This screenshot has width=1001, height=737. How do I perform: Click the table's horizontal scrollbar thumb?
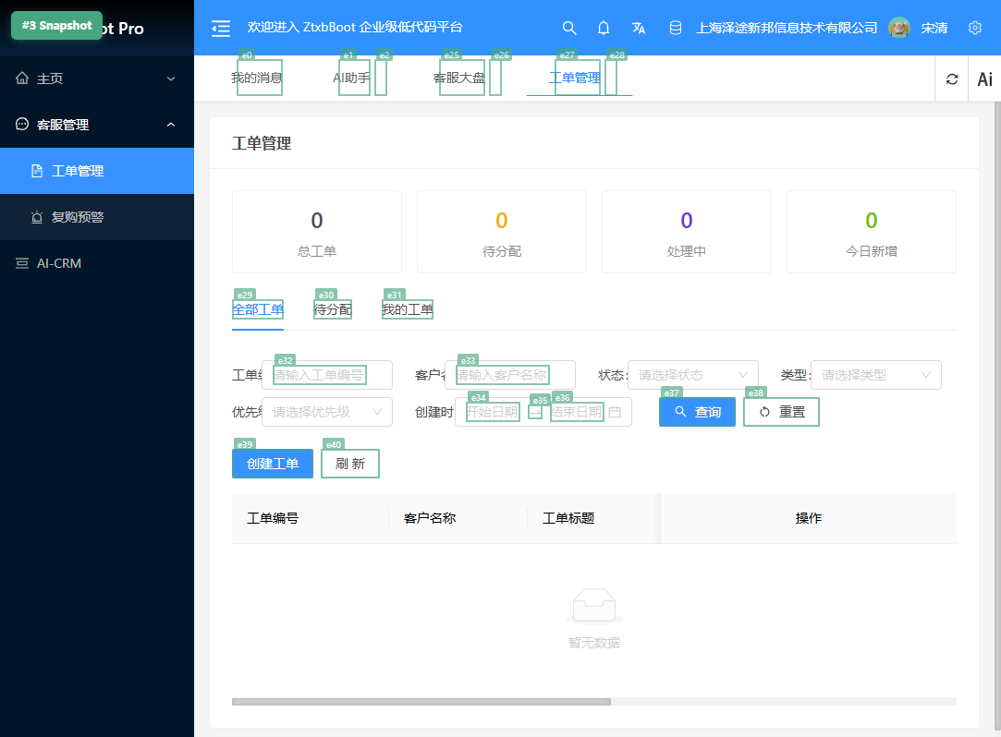click(x=421, y=702)
